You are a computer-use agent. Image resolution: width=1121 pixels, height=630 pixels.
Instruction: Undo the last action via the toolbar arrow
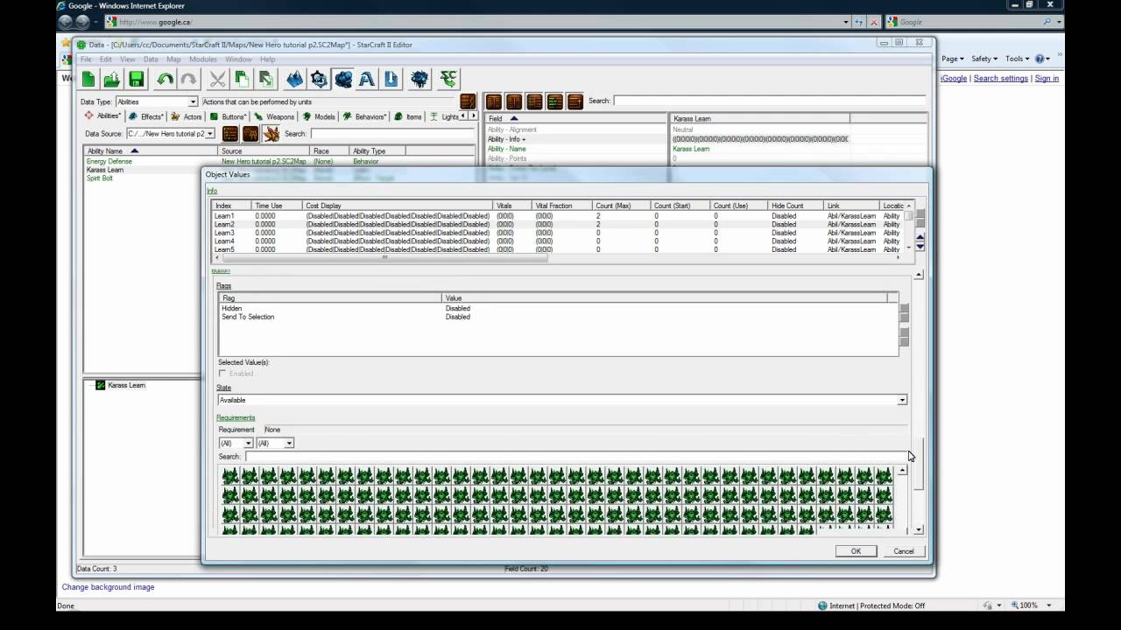pyautogui.click(x=165, y=80)
